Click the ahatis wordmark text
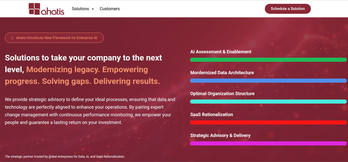This screenshot has width=348, height=162. pyautogui.click(x=52, y=11)
